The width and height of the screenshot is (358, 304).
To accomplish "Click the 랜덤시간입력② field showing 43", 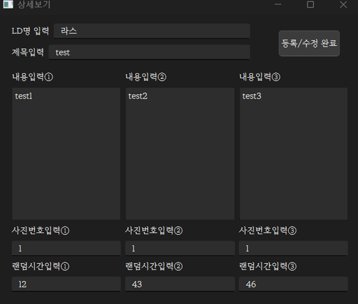I will [x=180, y=284].
